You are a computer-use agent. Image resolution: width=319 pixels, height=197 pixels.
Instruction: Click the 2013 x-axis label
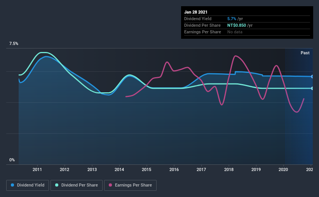92,169
